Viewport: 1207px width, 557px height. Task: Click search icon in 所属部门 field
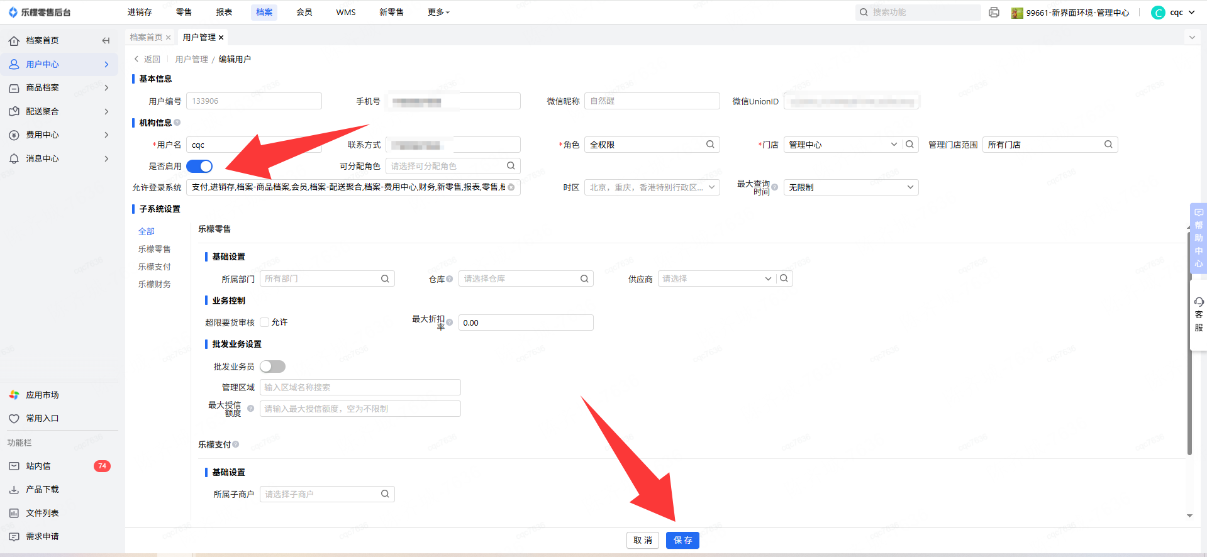pos(385,278)
